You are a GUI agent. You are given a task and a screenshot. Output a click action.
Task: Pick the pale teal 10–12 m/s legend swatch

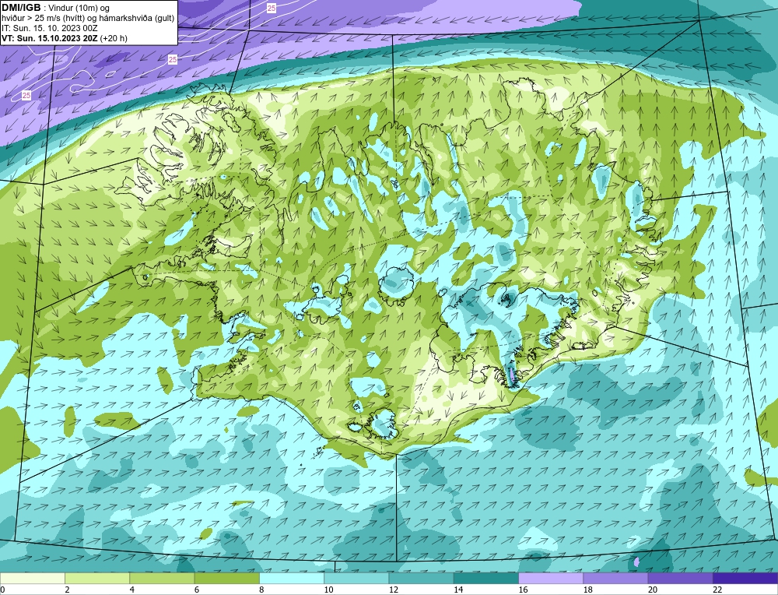[356, 578]
